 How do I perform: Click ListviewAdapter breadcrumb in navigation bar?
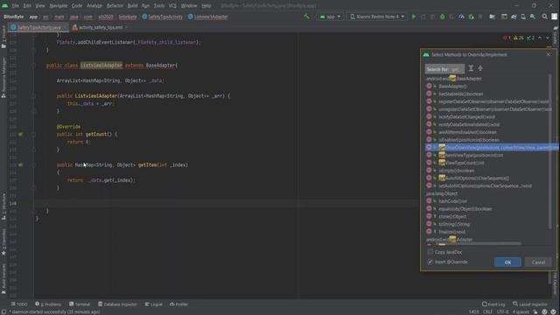pos(208,17)
